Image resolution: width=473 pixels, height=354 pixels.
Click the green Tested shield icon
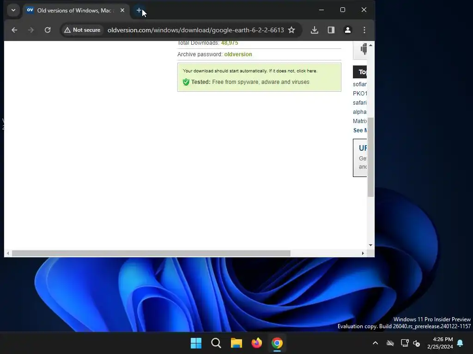186,82
